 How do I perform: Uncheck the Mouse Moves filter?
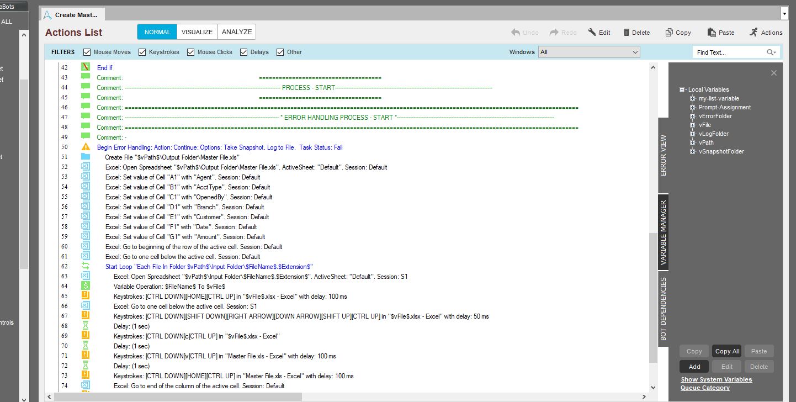coord(87,52)
